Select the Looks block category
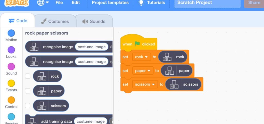The image size is (264, 124). [x=11, y=52]
